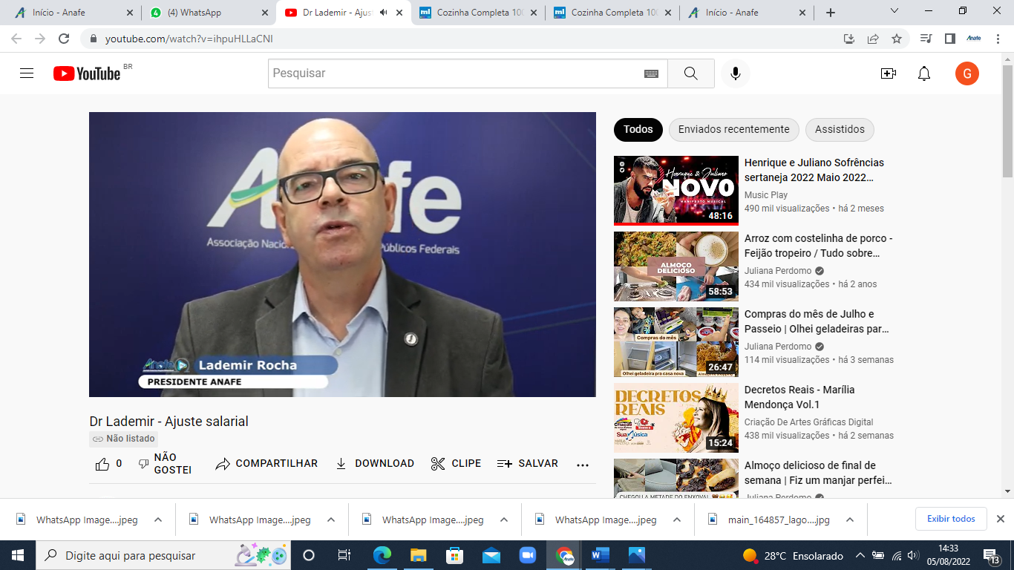
Task: Click the Create video camera icon
Action: [x=888, y=73]
